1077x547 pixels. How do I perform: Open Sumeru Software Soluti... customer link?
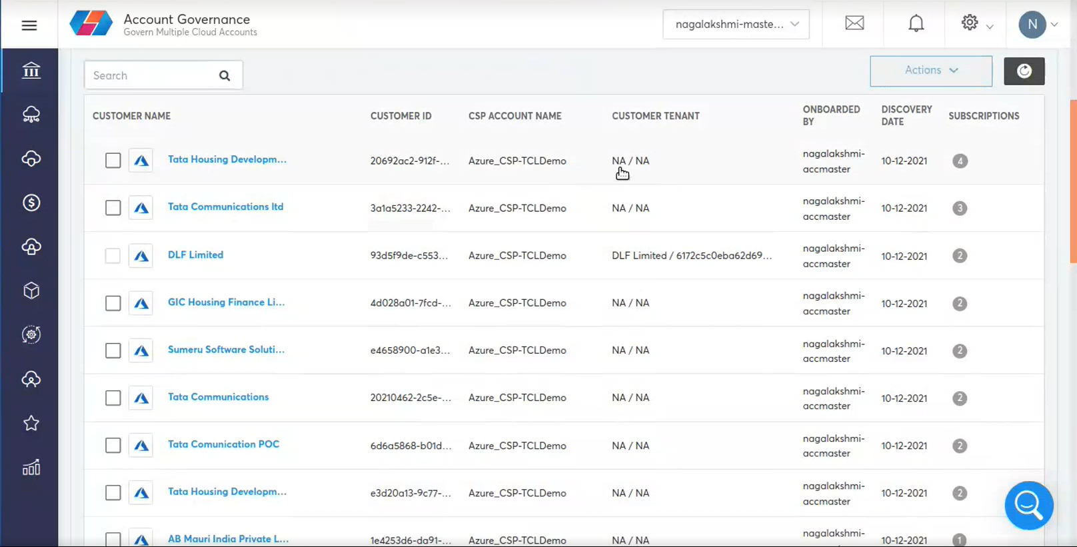(x=226, y=349)
